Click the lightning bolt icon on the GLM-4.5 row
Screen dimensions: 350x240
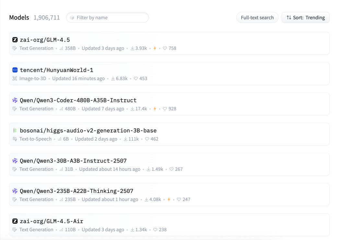tap(155, 48)
